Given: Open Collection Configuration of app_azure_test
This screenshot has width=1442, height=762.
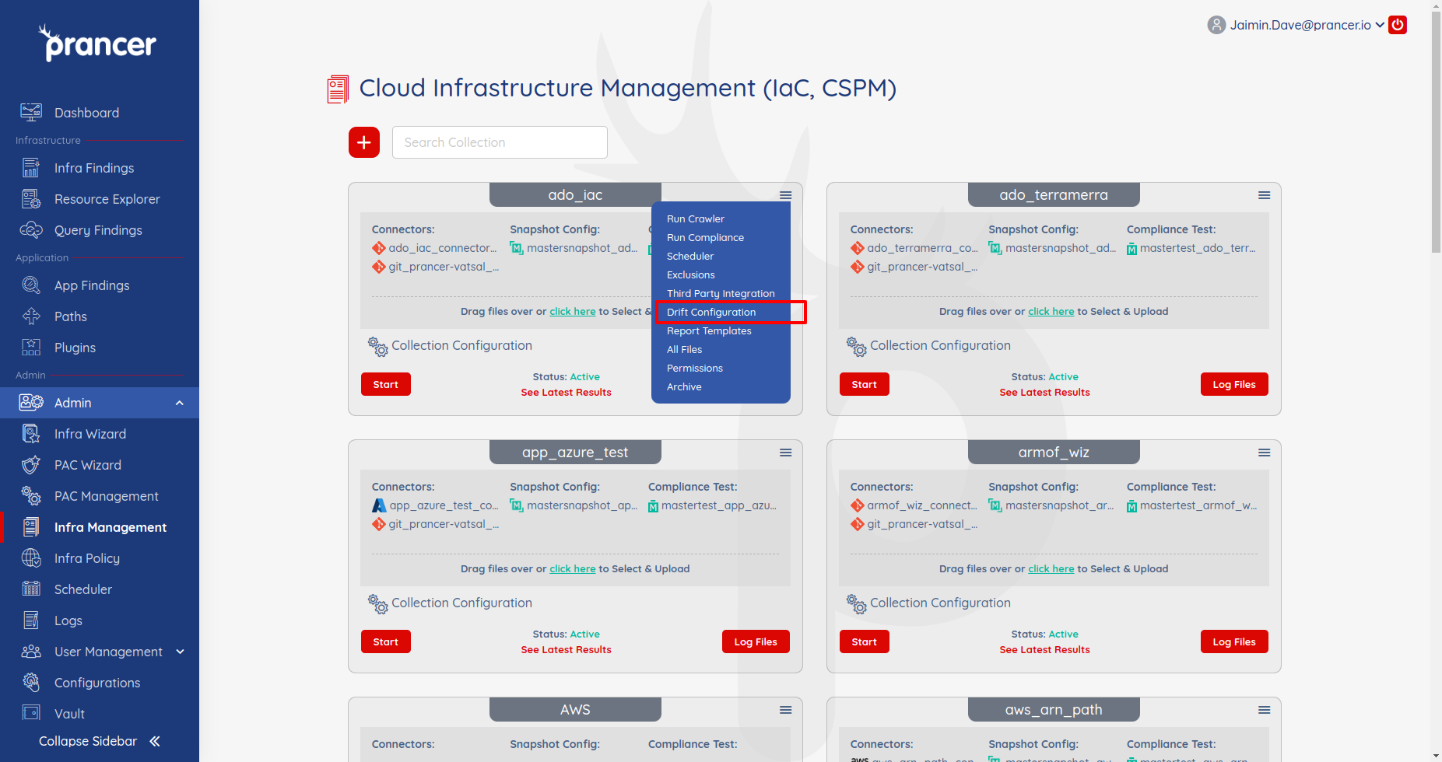Looking at the screenshot, I should [x=451, y=603].
